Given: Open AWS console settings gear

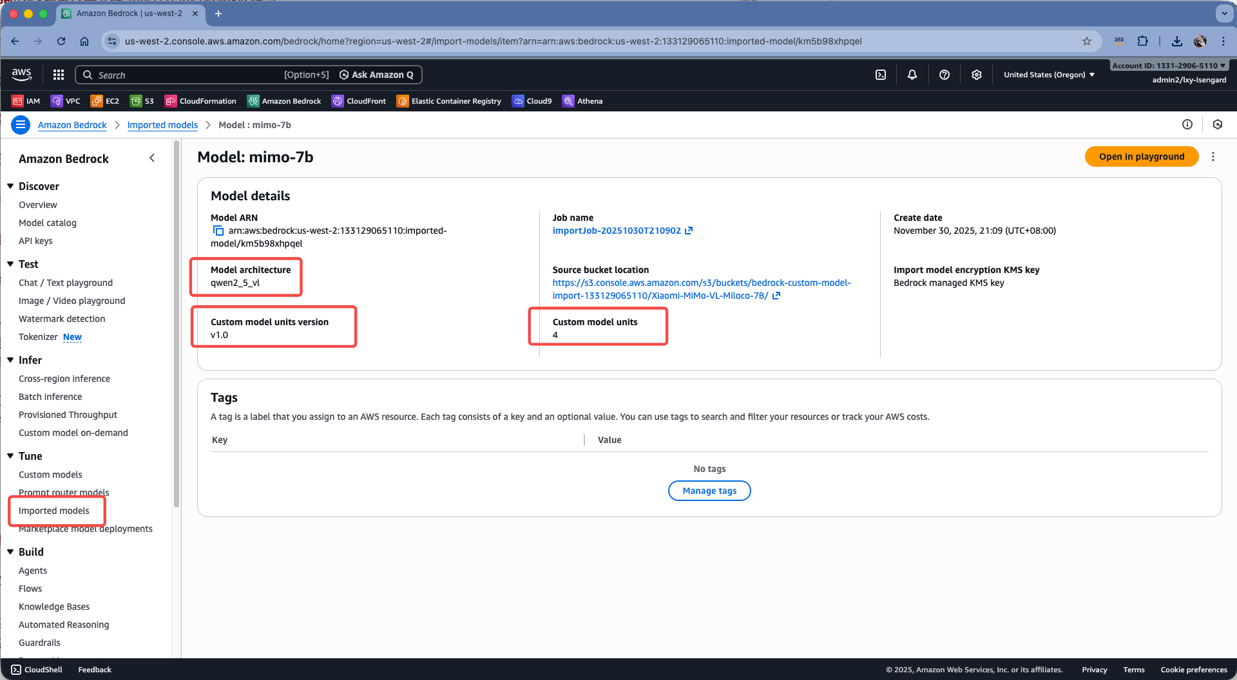Looking at the screenshot, I should click(x=977, y=75).
